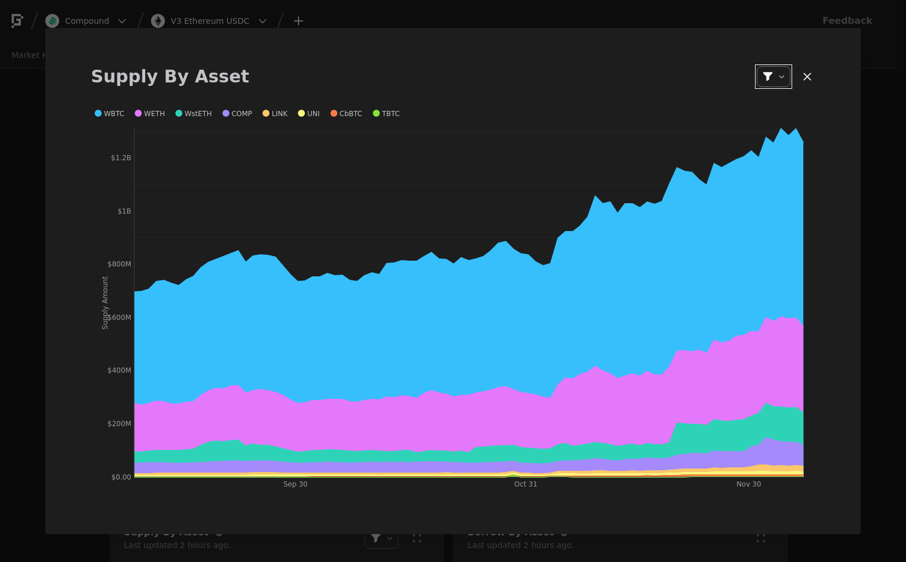Click the Oct 31 axis date label

tap(526, 484)
